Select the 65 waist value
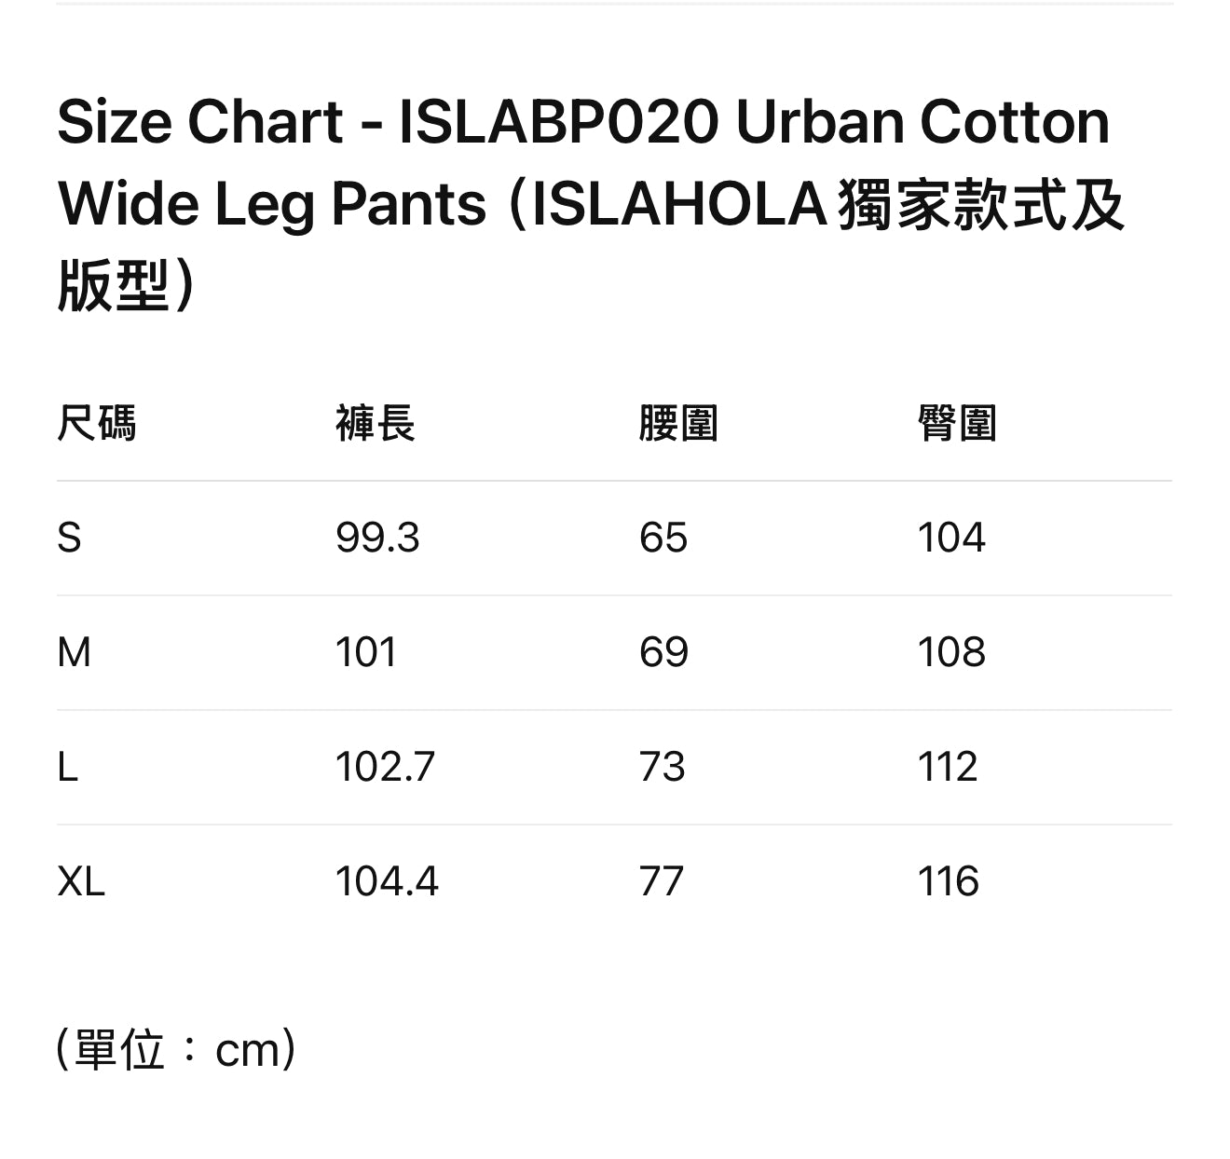This screenshot has width=1230, height=1159. [x=663, y=538]
